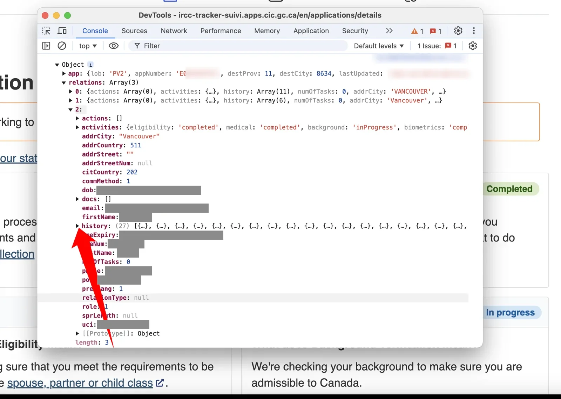Image resolution: width=561 pixels, height=399 pixels.
Task: Select the relationType null row
Action: (x=253, y=298)
